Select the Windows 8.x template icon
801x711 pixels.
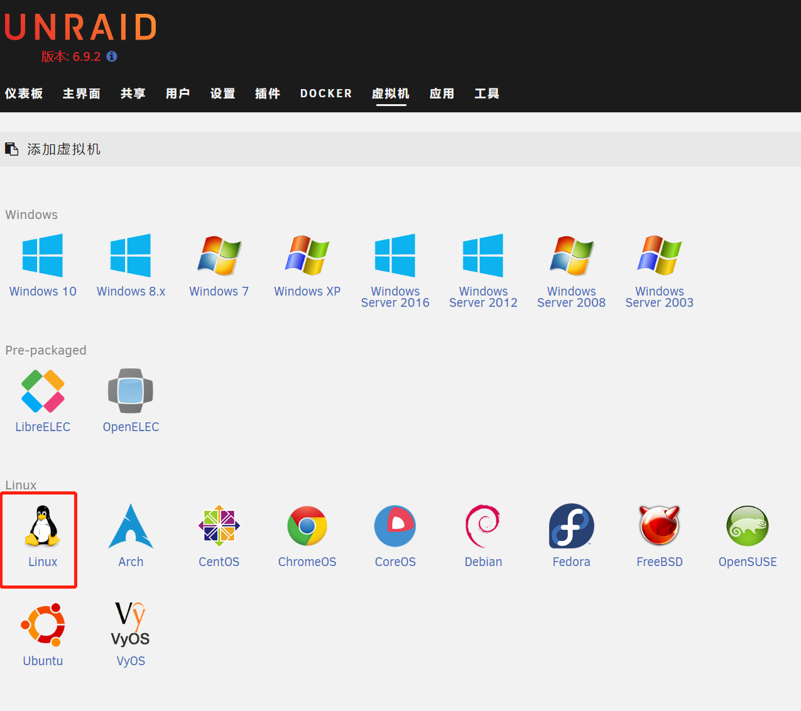[131, 255]
